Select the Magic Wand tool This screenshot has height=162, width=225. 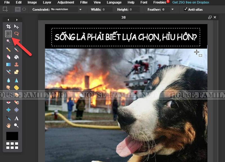coord(8,41)
